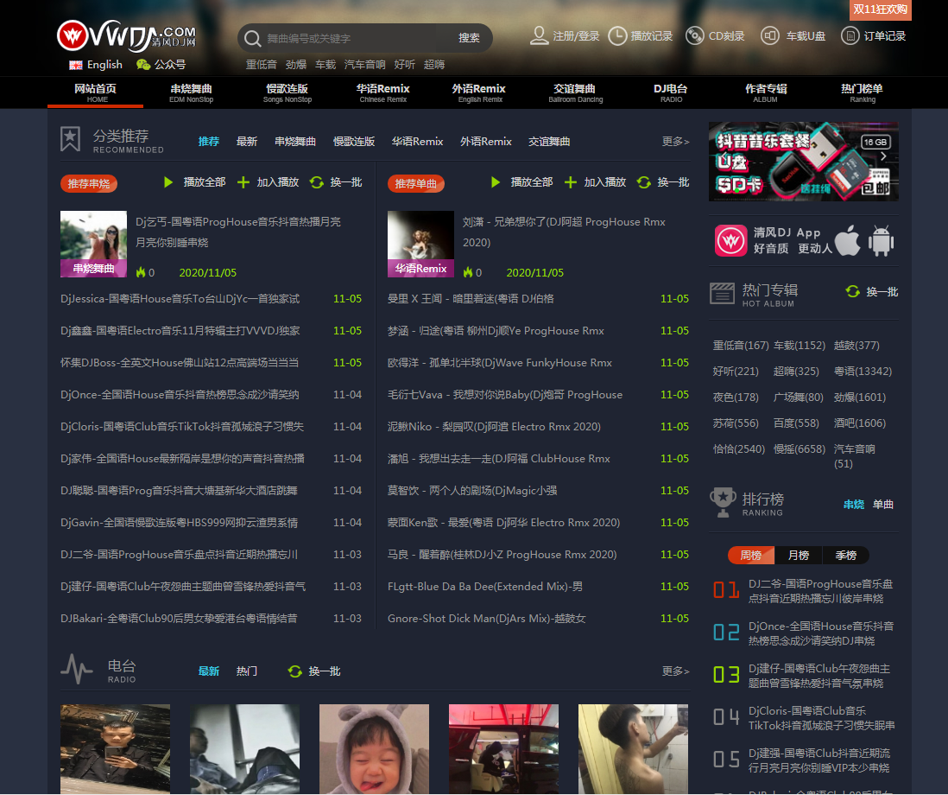Click the search input field
948x795 pixels.
click(x=354, y=38)
